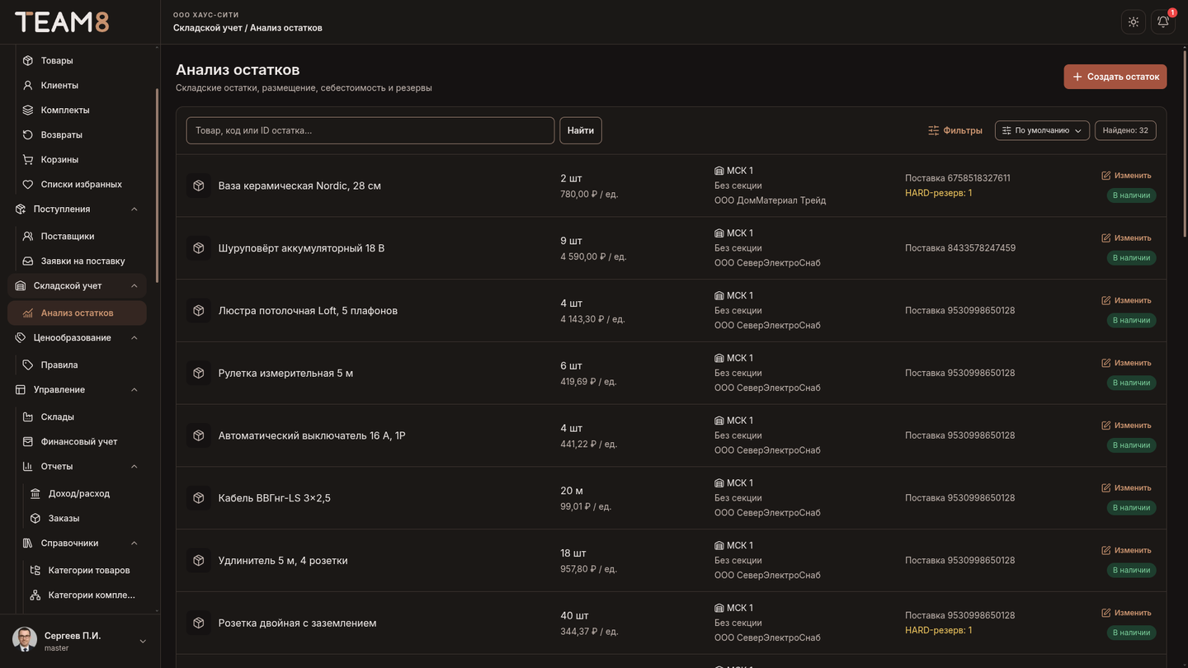Click the Создать остаток button

coord(1115,77)
